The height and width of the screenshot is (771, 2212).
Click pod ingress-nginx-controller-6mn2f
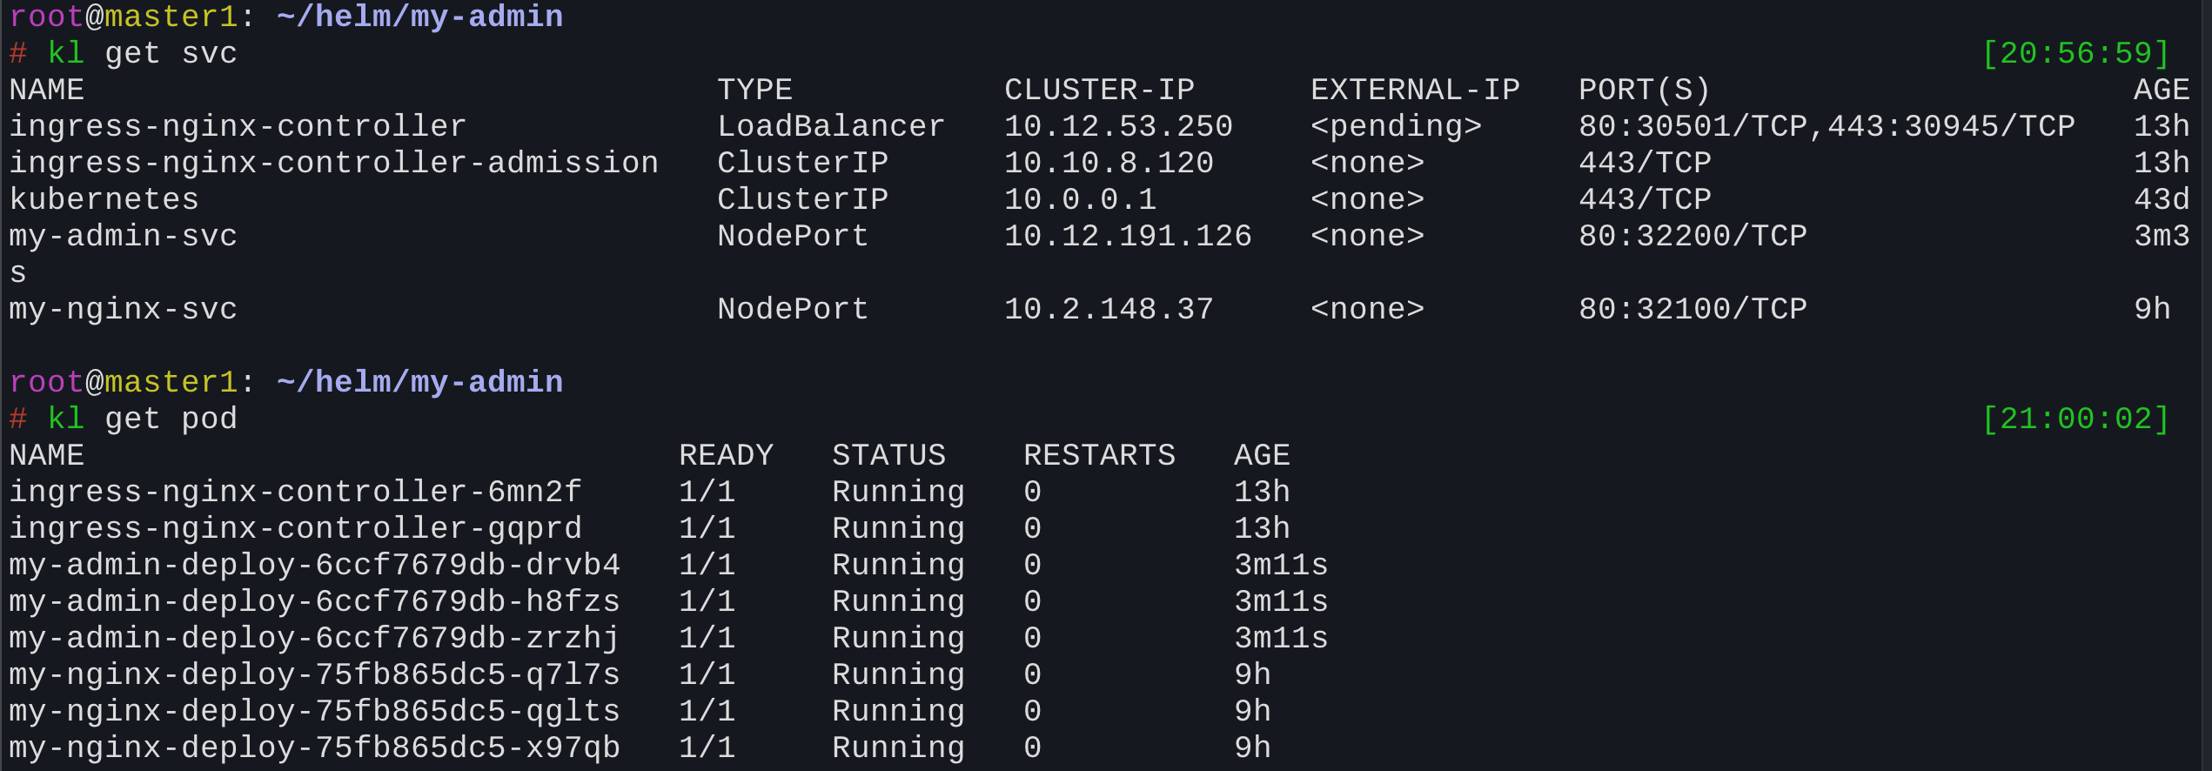295,493
